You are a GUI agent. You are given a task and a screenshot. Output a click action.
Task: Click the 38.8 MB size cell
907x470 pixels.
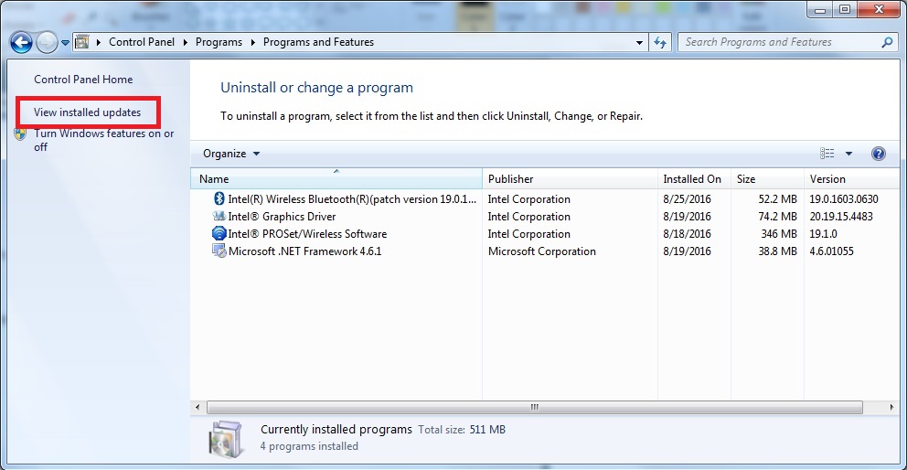click(x=777, y=251)
